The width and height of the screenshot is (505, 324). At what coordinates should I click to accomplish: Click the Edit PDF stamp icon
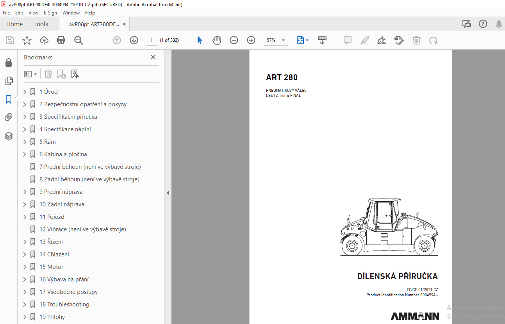tap(399, 40)
